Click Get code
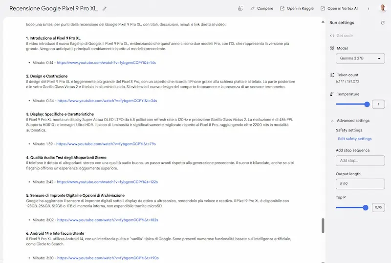 click(x=345, y=36)
